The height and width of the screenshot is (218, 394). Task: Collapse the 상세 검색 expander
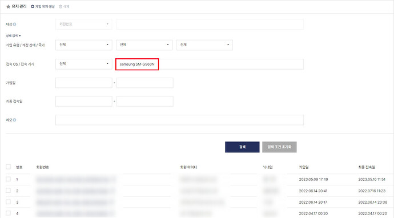click(13, 36)
